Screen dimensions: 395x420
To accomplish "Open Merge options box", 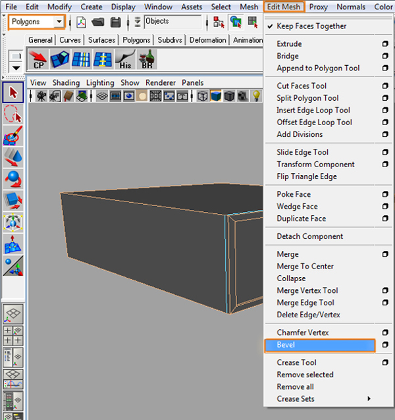I will click(x=385, y=254).
